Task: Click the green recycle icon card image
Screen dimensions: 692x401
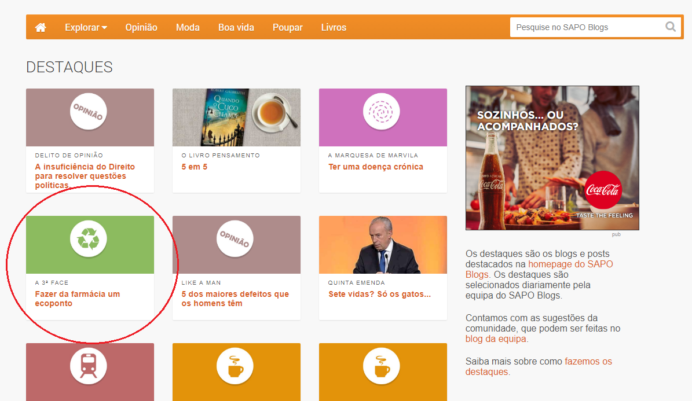Action: pos(90,244)
